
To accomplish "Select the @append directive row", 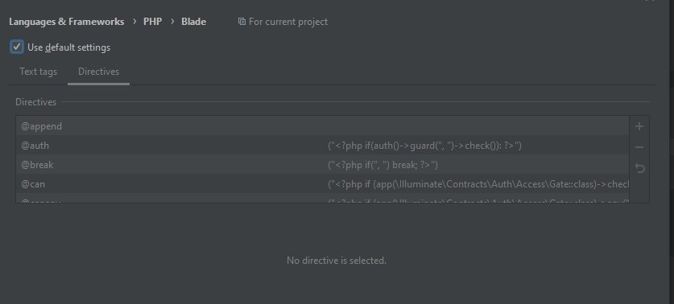I will [322, 126].
